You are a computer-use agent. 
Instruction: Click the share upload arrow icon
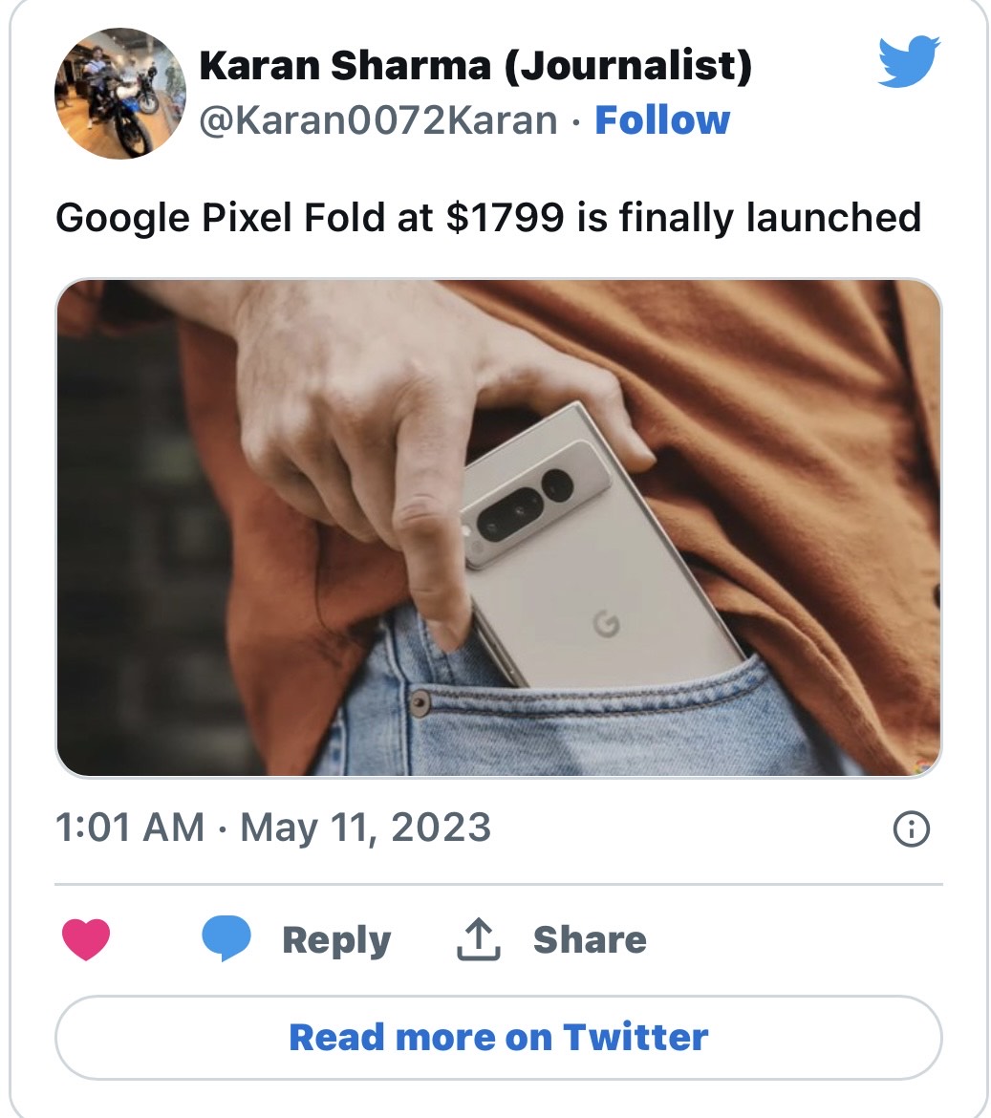478,939
